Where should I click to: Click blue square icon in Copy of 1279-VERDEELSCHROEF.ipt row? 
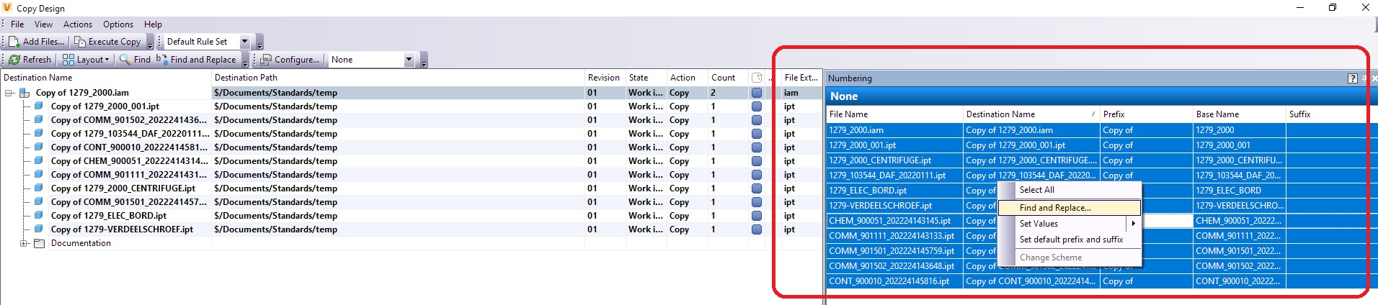point(757,229)
